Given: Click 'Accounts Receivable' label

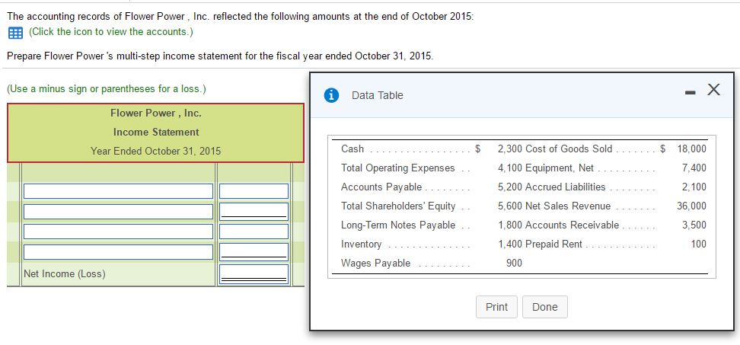Looking at the screenshot, I should tap(572, 225).
